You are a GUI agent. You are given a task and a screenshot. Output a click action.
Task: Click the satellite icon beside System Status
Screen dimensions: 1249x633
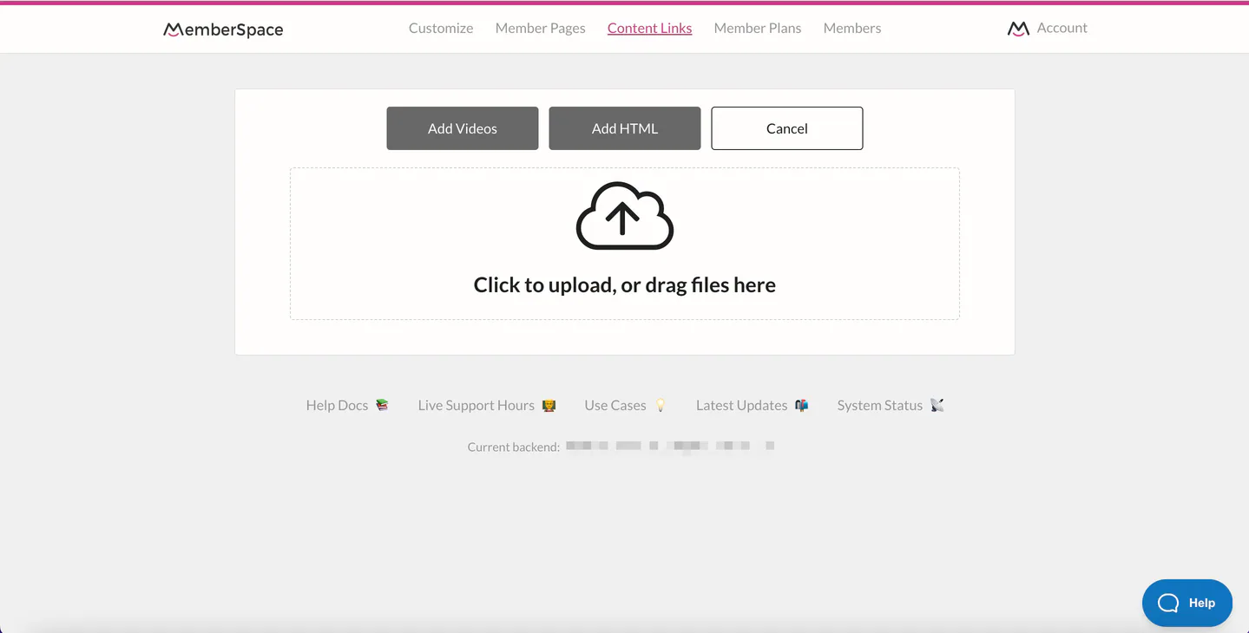[x=937, y=405]
